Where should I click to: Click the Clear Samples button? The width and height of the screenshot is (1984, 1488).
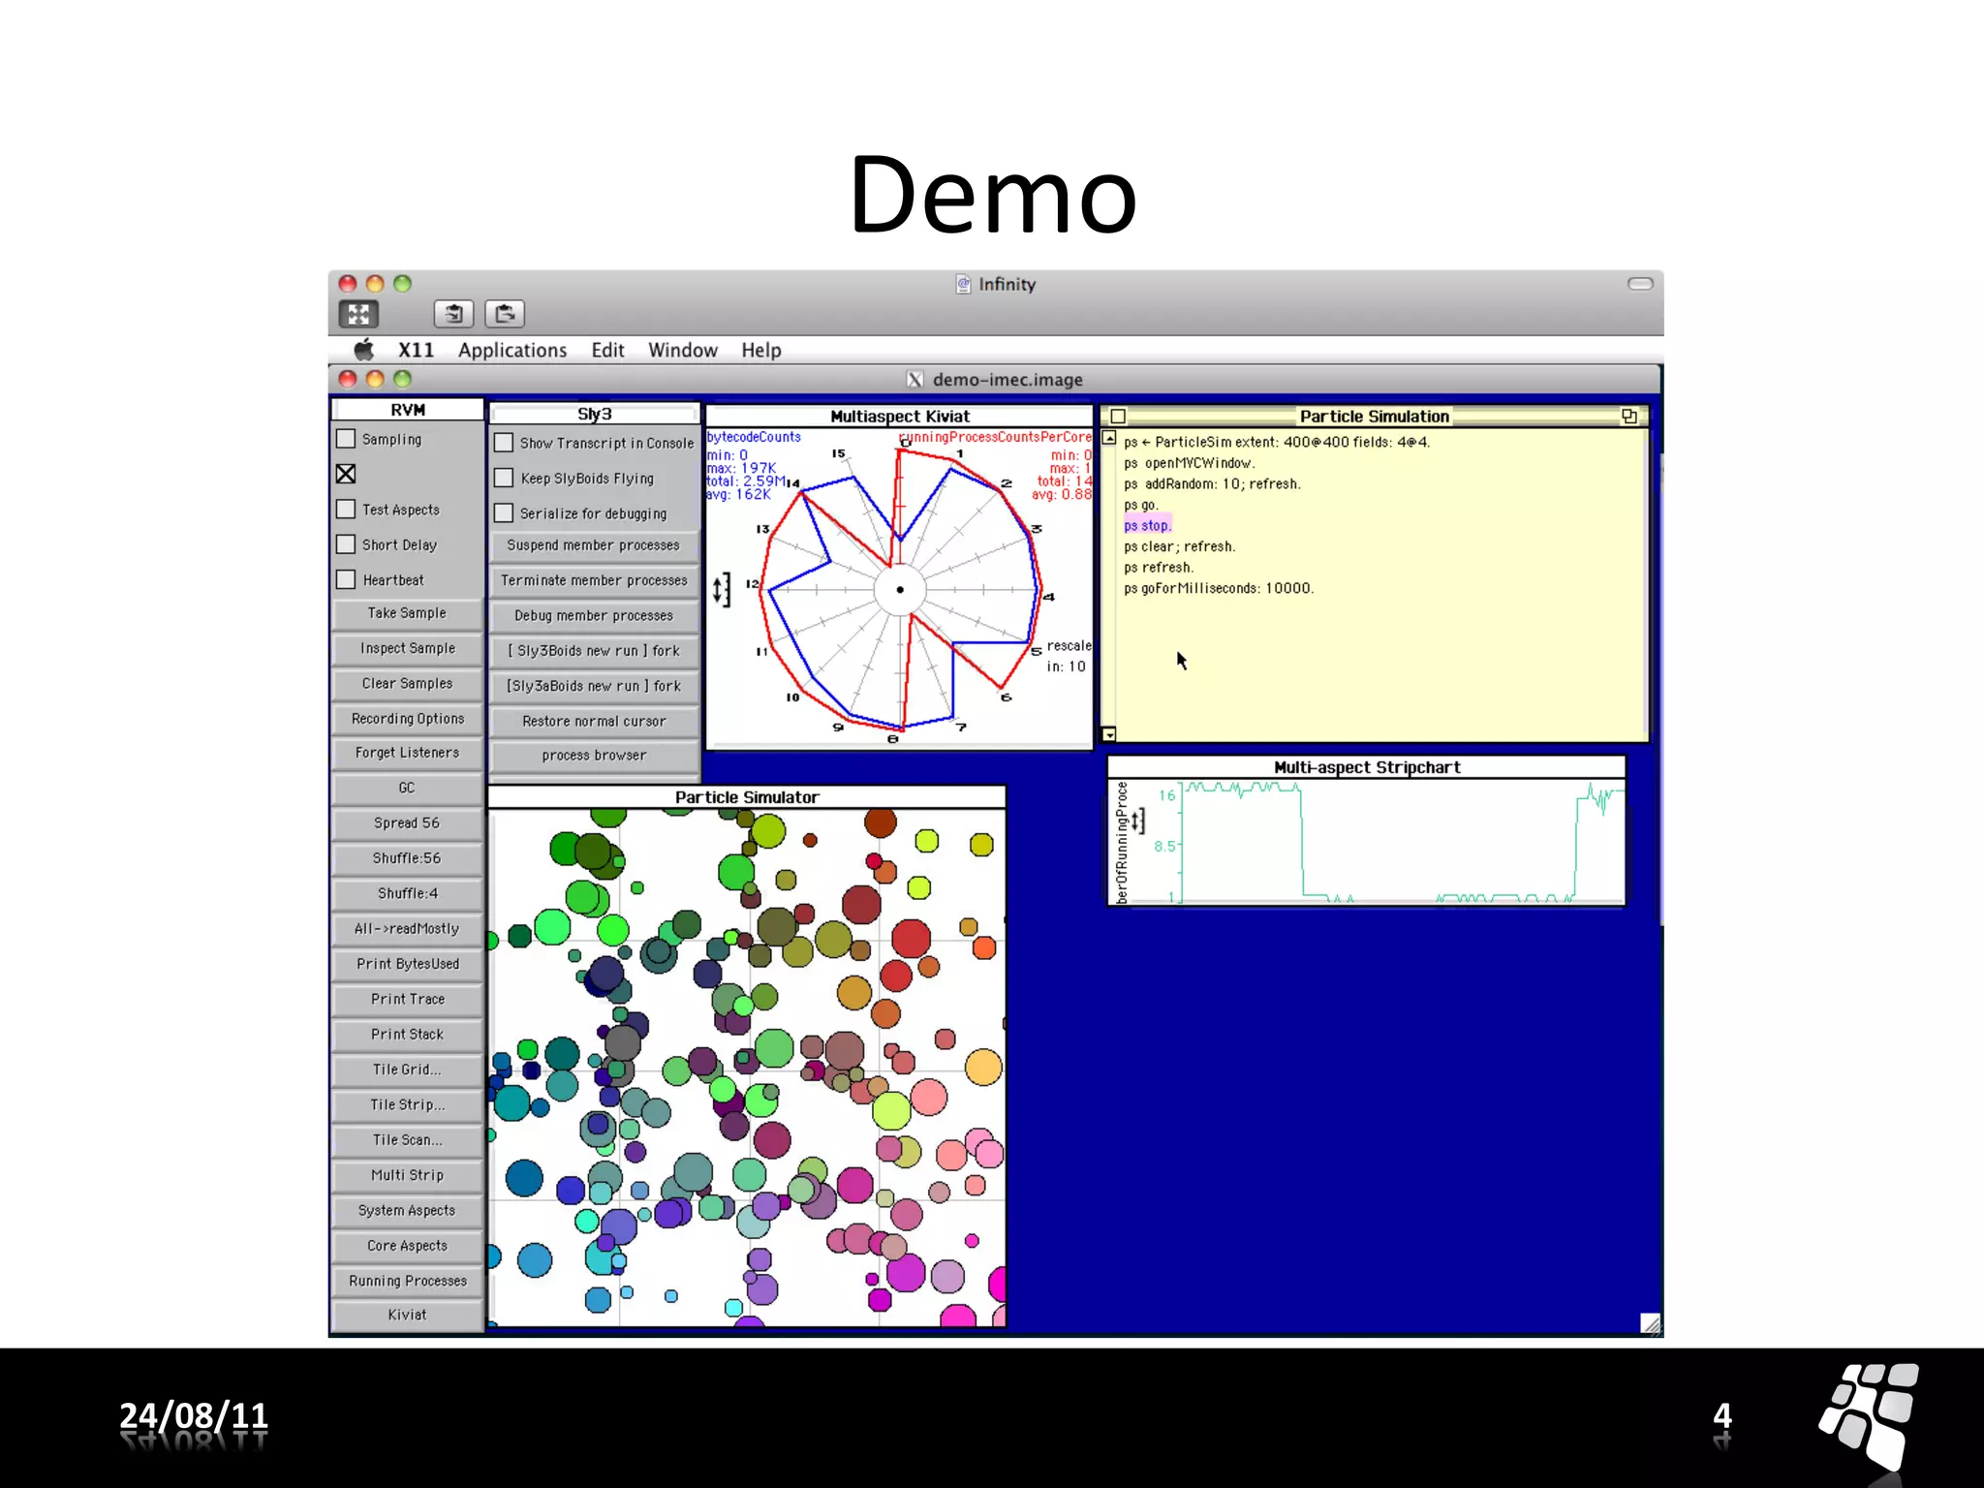[x=408, y=683]
